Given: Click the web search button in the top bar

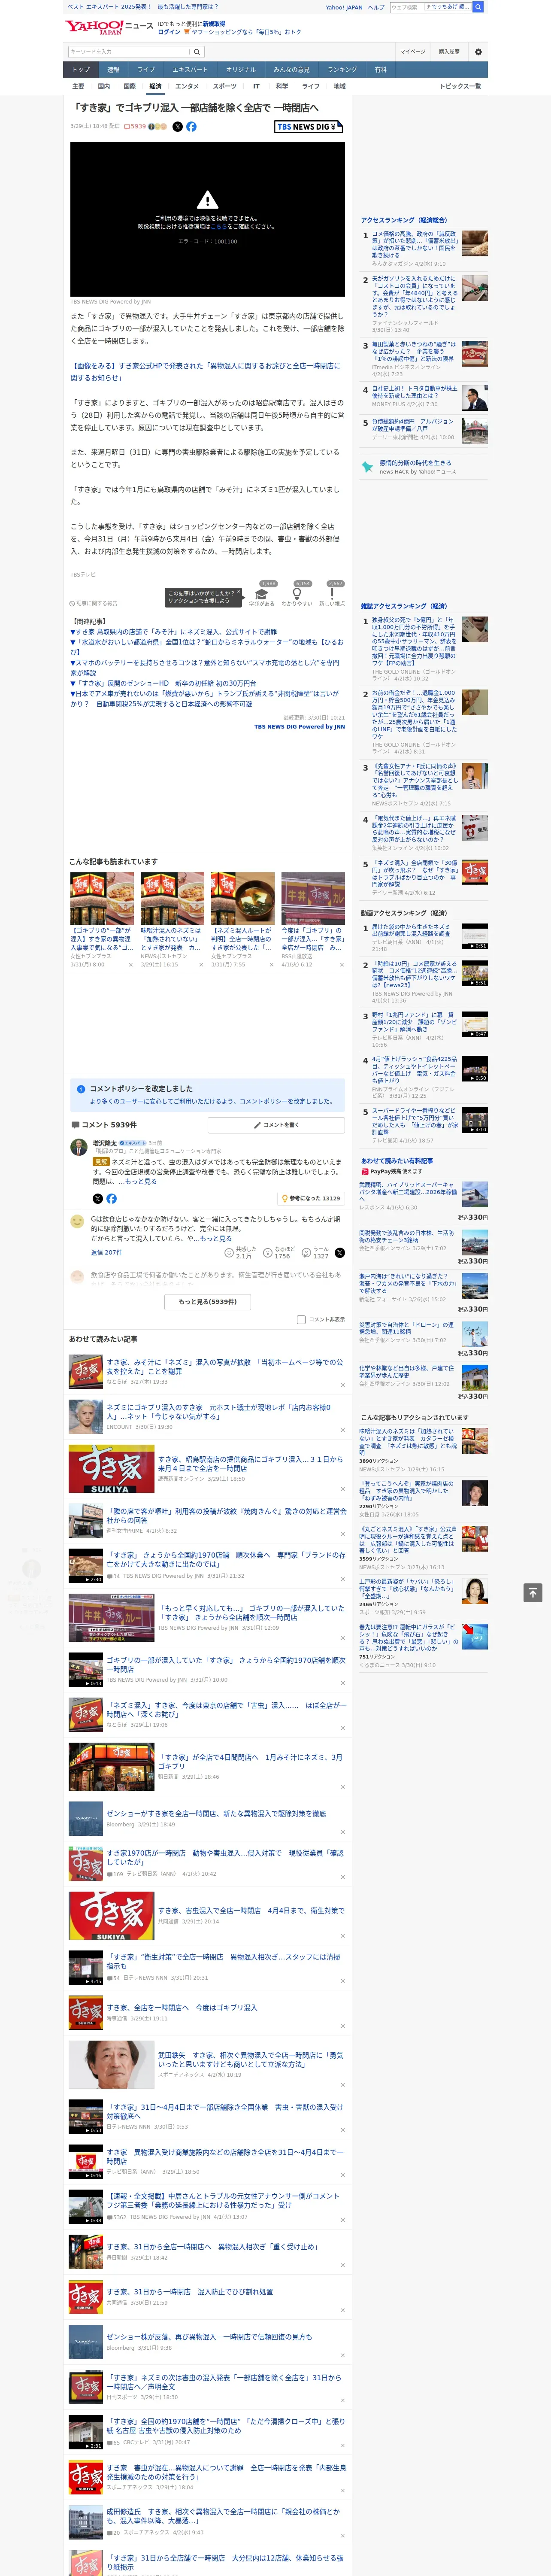Looking at the screenshot, I should tap(478, 7).
